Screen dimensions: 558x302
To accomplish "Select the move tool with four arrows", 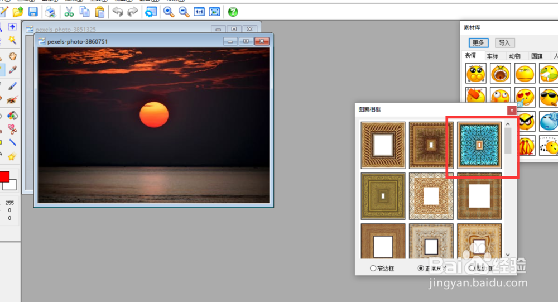I will coord(12,27).
